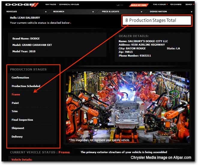Click address '9550 AIRLINE HIGHWAY'
Image resolution: width=198 pixels, height=165 pixels.
click(x=148, y=45)
